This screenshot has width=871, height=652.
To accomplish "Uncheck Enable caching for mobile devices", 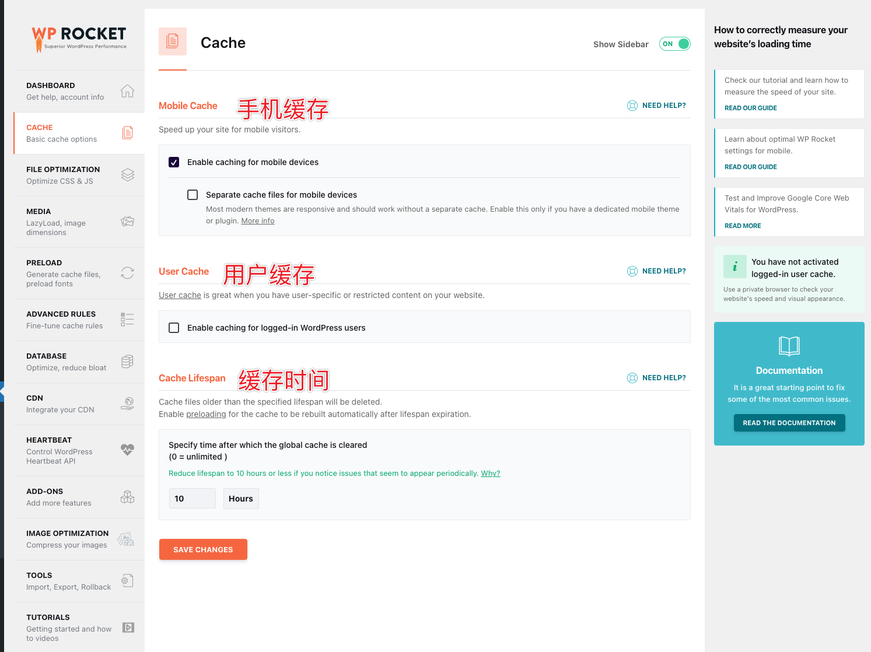I will [174, 162].
